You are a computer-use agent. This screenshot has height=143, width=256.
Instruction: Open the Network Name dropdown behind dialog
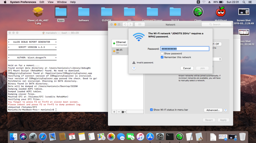click(x=219, y=59)
